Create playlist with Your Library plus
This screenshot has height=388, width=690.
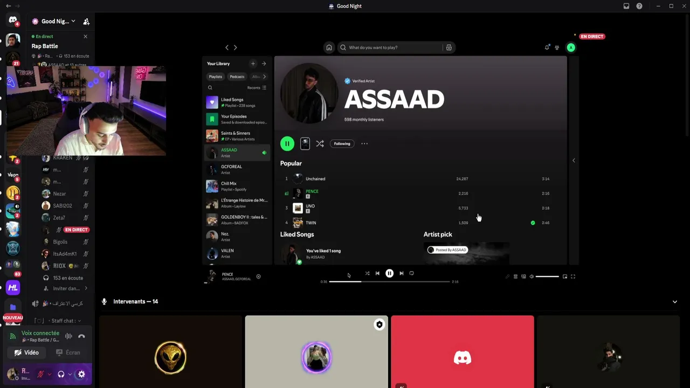pyautogui.click(x=253, y=64)
